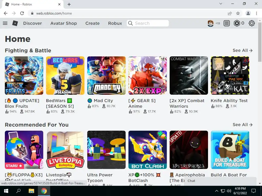Open the Floppa Goal Kick thumbnail
The width and height of the screenshot is (262, 196).
click(x=24, y=150)
